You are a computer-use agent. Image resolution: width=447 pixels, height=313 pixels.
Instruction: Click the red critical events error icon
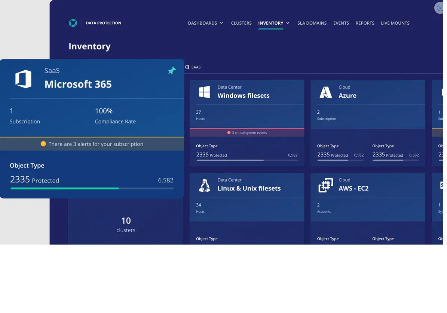(229, 132)
